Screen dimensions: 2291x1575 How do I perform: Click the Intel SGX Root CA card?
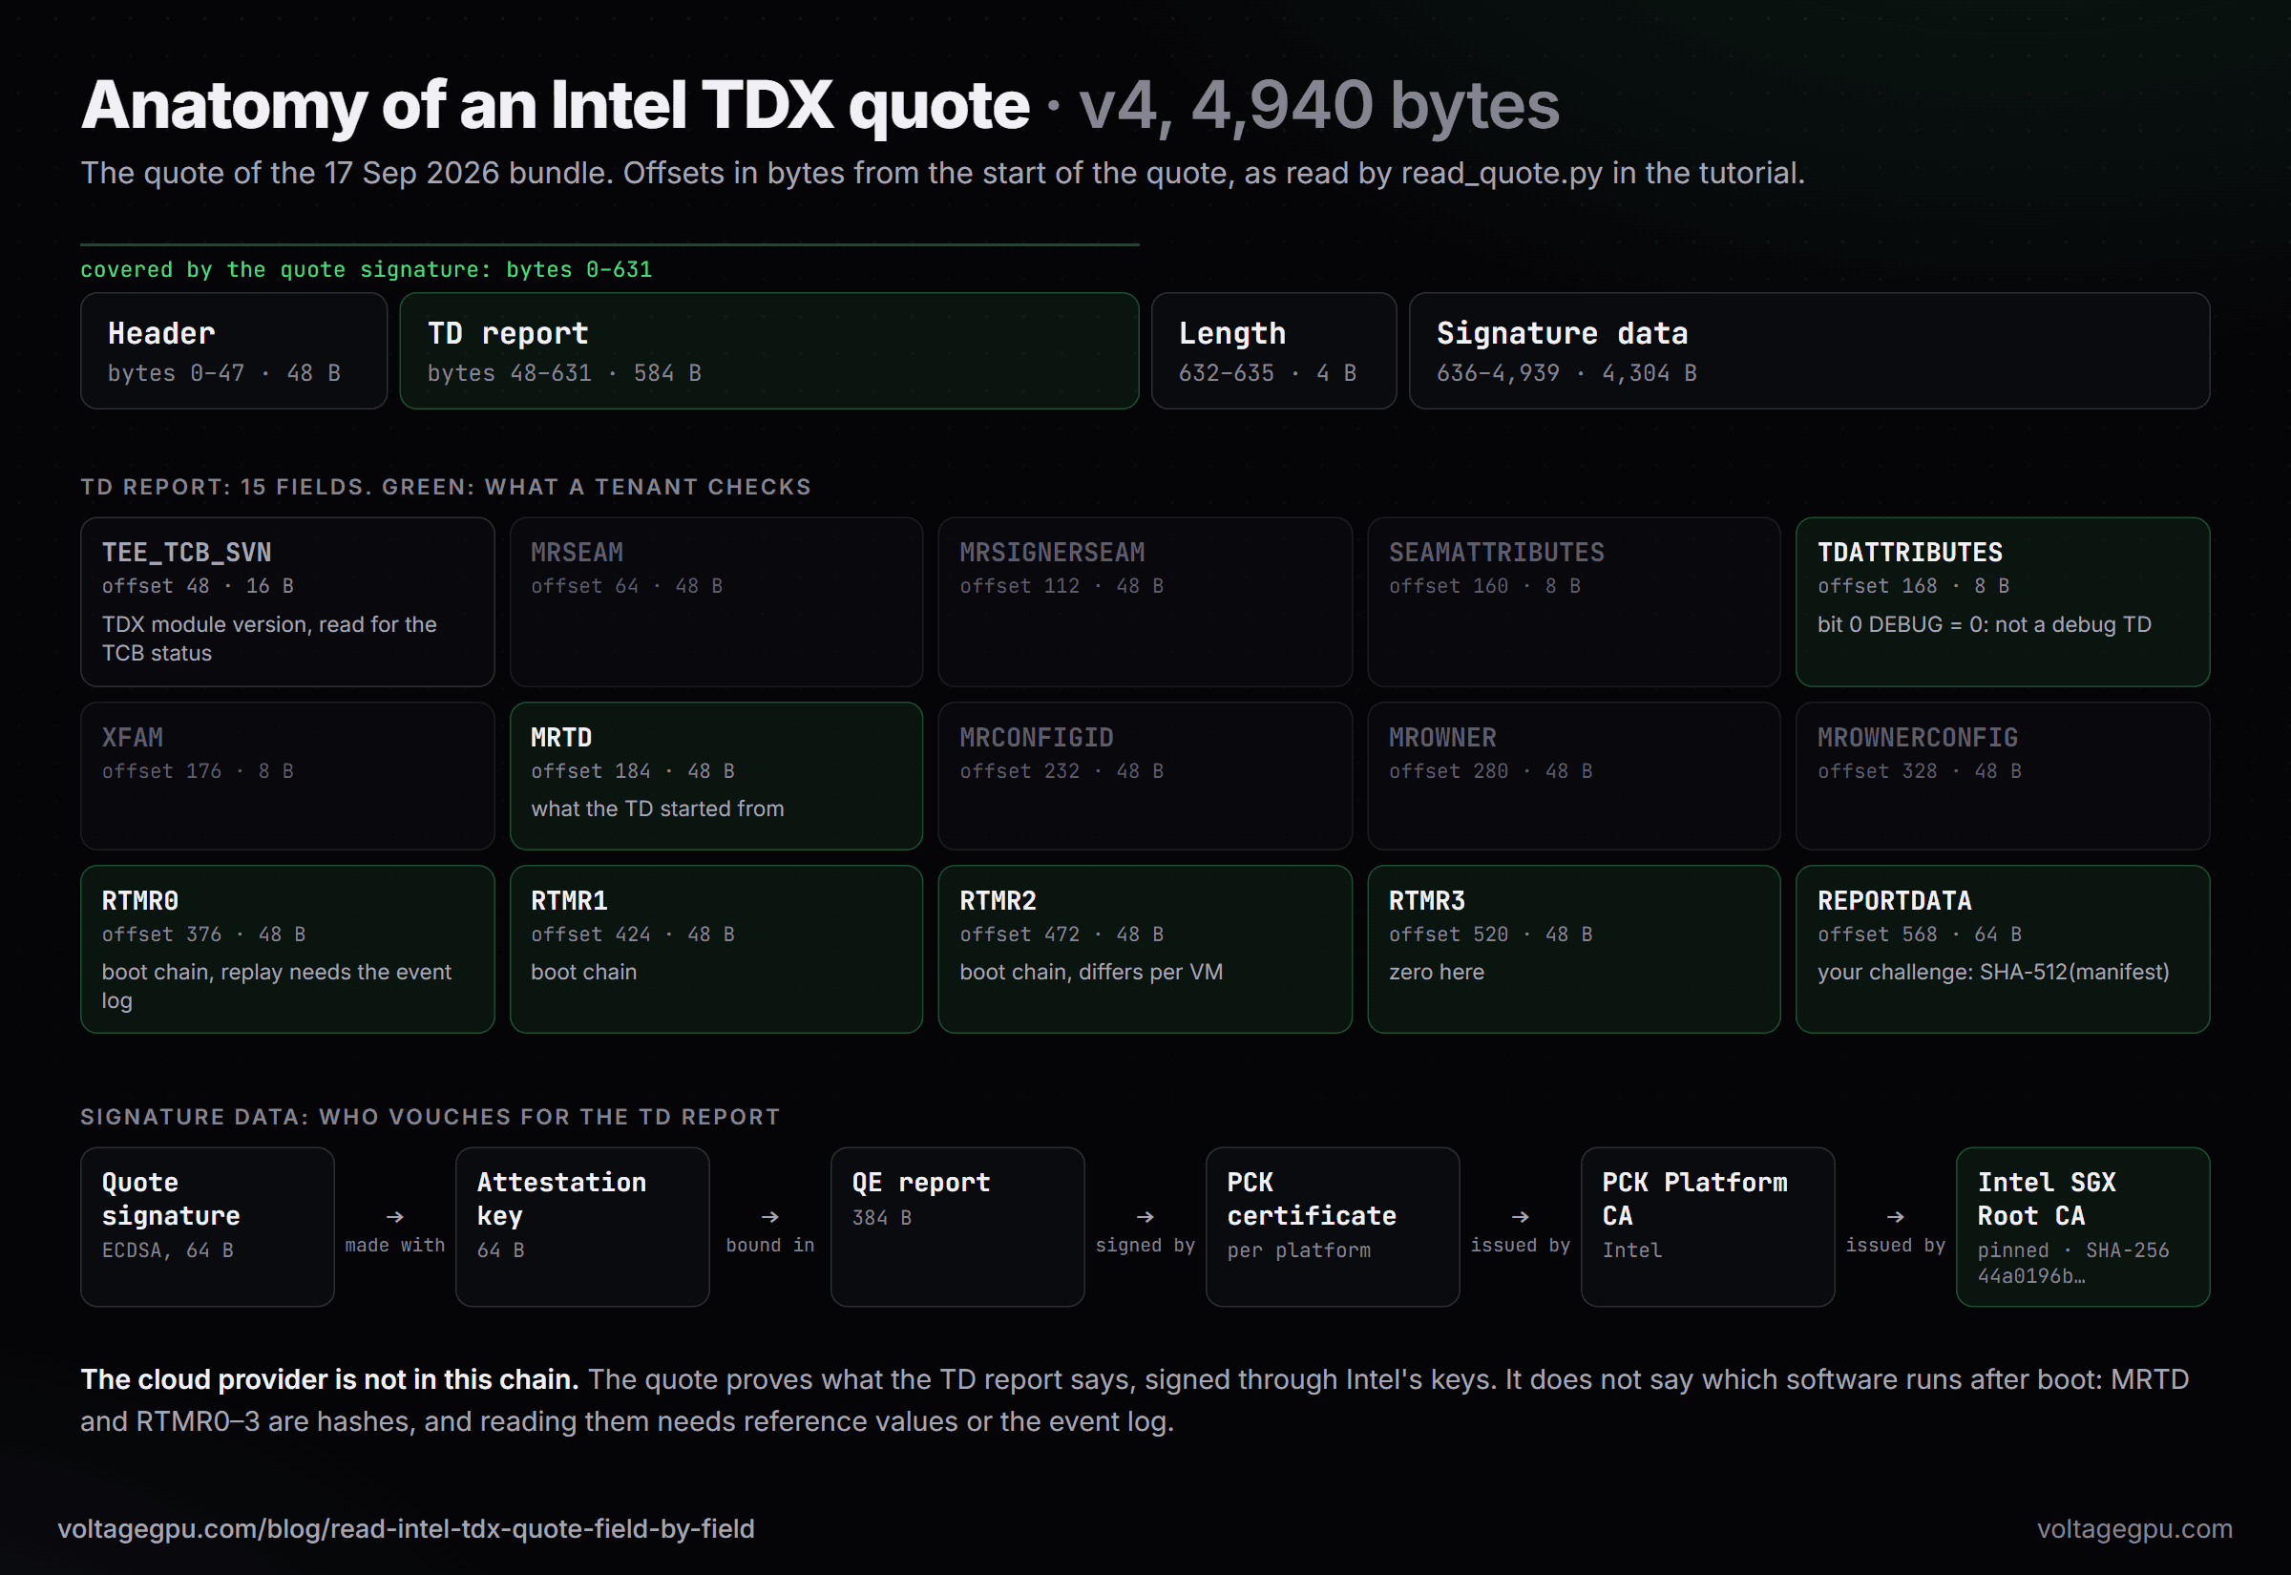[2083, 1227]
